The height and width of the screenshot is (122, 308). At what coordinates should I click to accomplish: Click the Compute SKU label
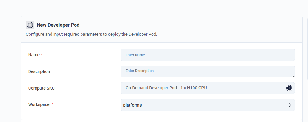(41, 88)
